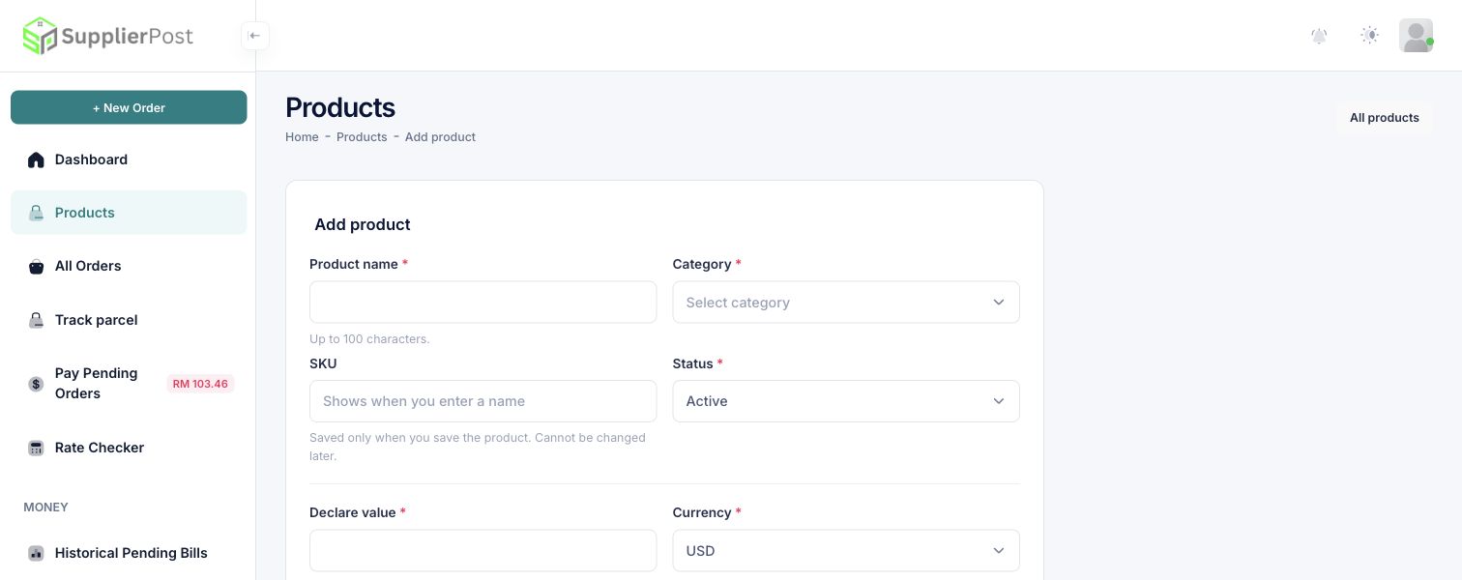
Task: Open Historical Pending Bills menu item
Action: 129,553
